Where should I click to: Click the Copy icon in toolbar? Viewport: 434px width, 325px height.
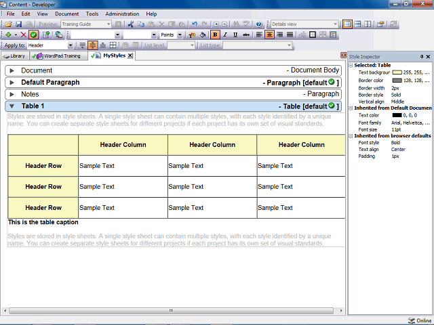(x=141, y=24)
